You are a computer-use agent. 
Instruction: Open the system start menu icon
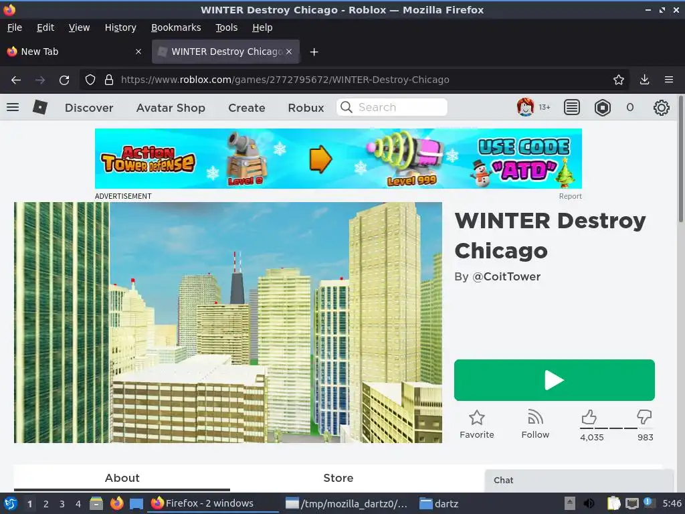point(11,504)
